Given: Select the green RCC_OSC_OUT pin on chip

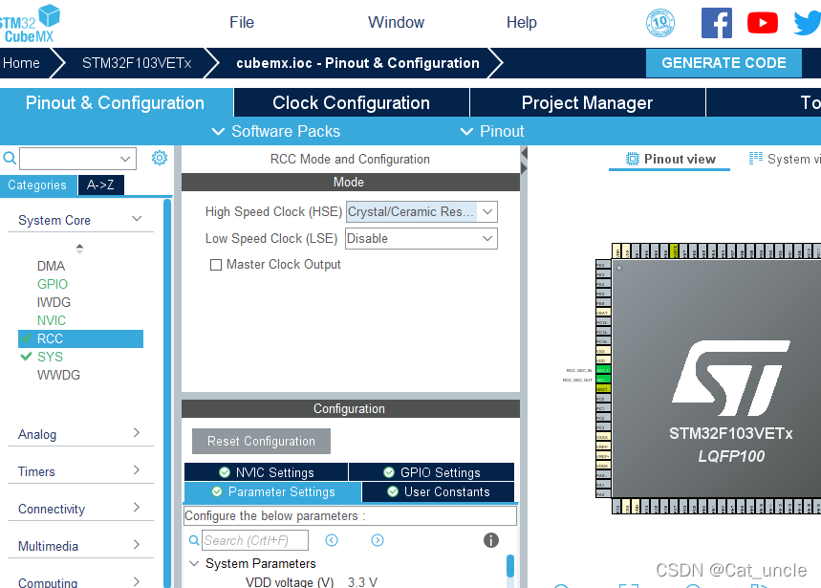Looking at the screenshot, I should tap(603, 380).
